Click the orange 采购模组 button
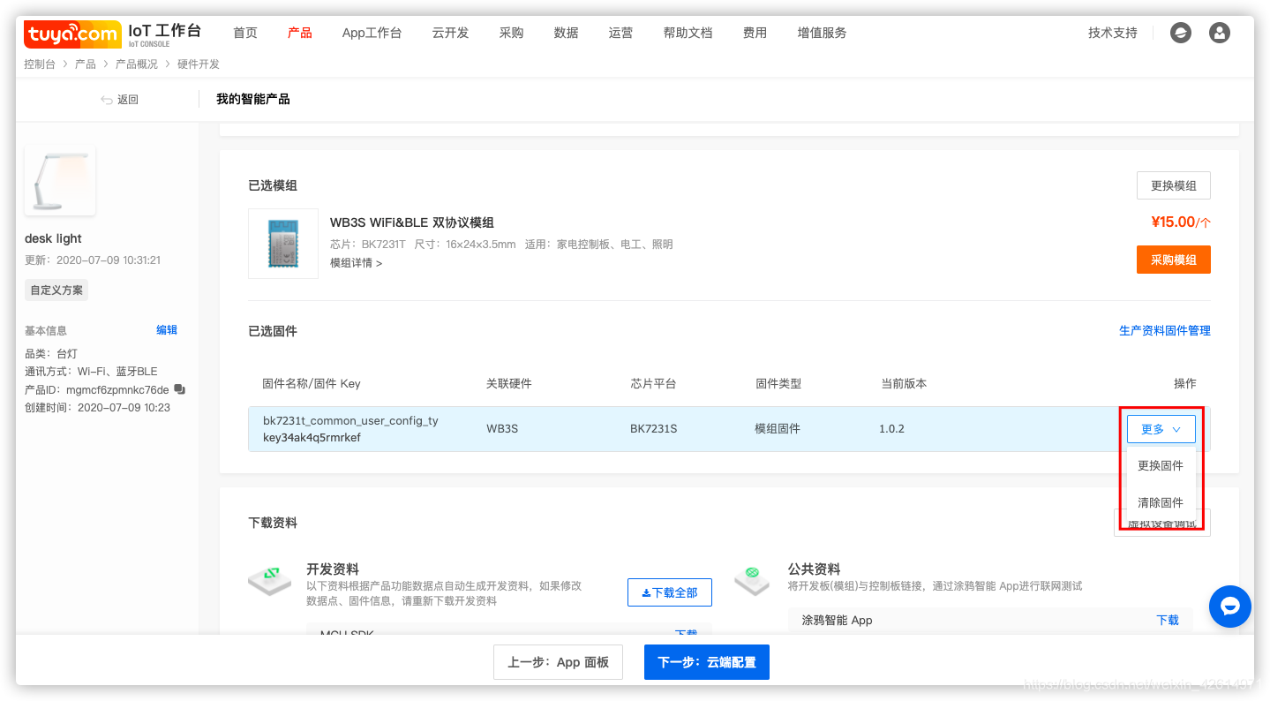This screenshot has height=701, width=1270. click(x=1174, y=260)
